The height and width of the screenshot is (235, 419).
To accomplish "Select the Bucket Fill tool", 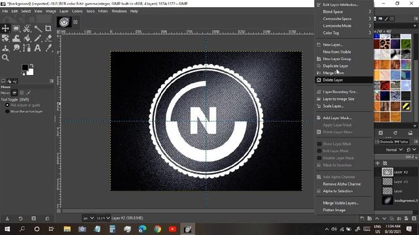I will pos(27,38).
